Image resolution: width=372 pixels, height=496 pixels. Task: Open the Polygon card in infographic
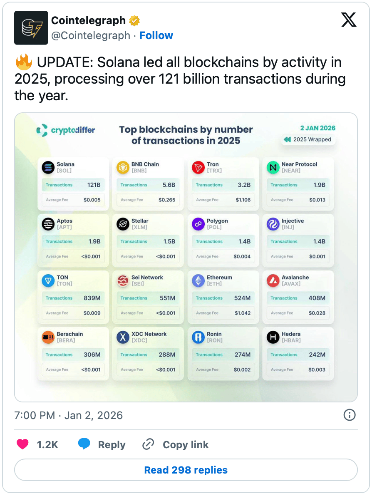[x=223, y=241]
